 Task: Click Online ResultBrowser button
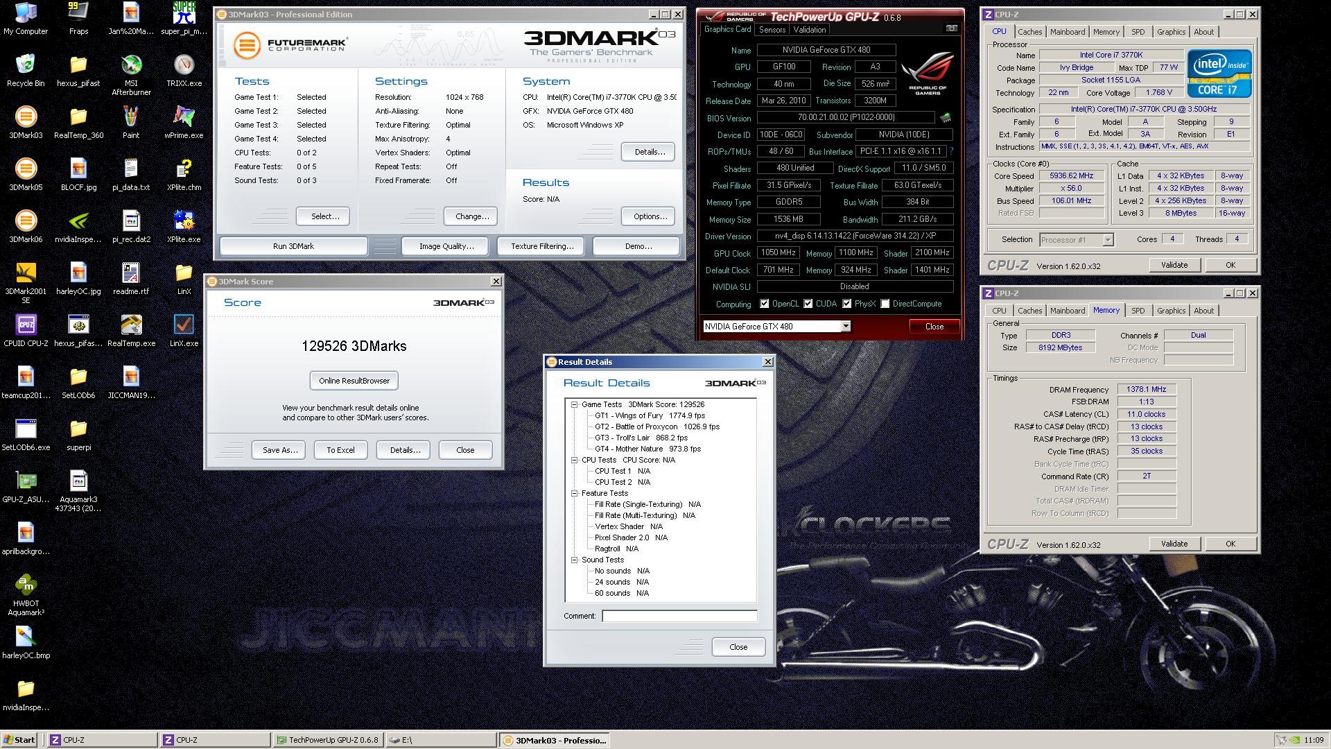pyautogui.click(x=354, y=381)
